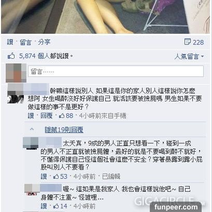
Task: Collapse replies using the up chevron icon
Action: 32,129
